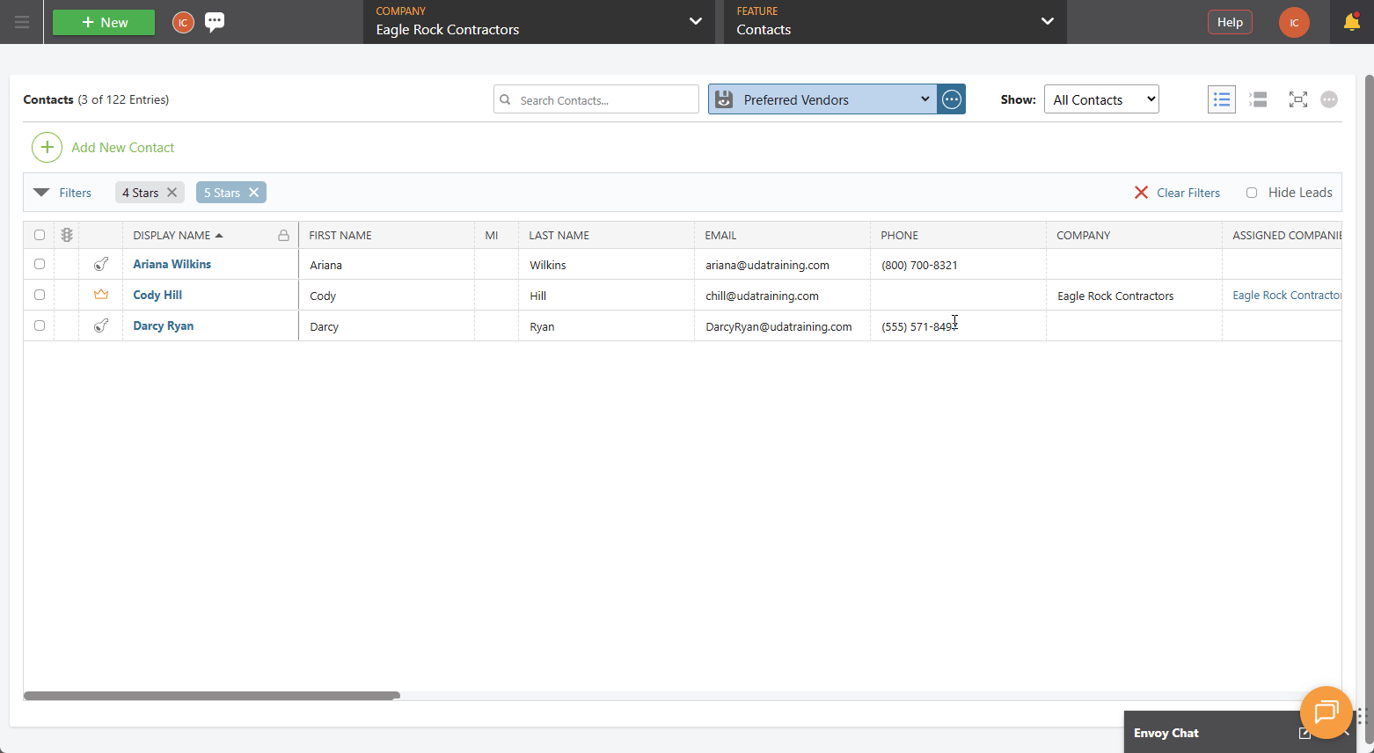Switch to grouped row view
The width and height of the screenshot is (1374, 753).
(x=1259, y=99)
